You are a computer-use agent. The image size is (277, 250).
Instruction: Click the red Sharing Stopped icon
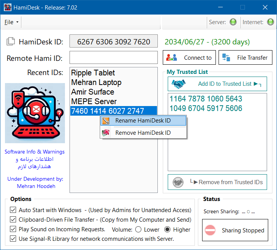[210, 230]
